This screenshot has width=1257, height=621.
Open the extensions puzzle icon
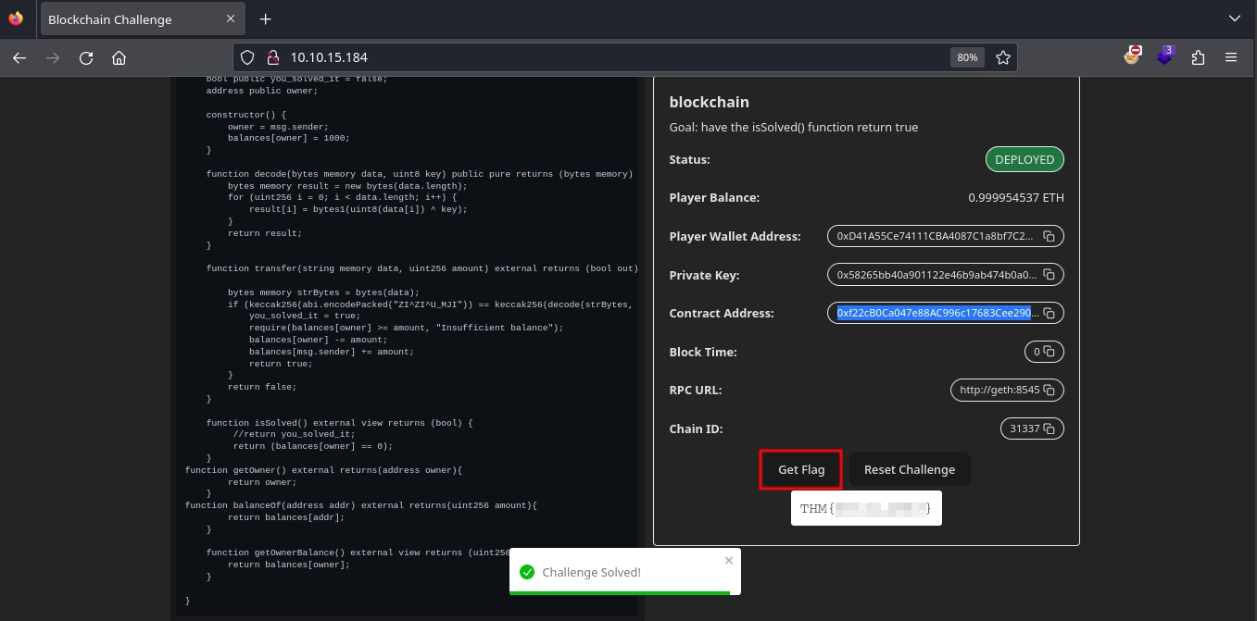1198,57
